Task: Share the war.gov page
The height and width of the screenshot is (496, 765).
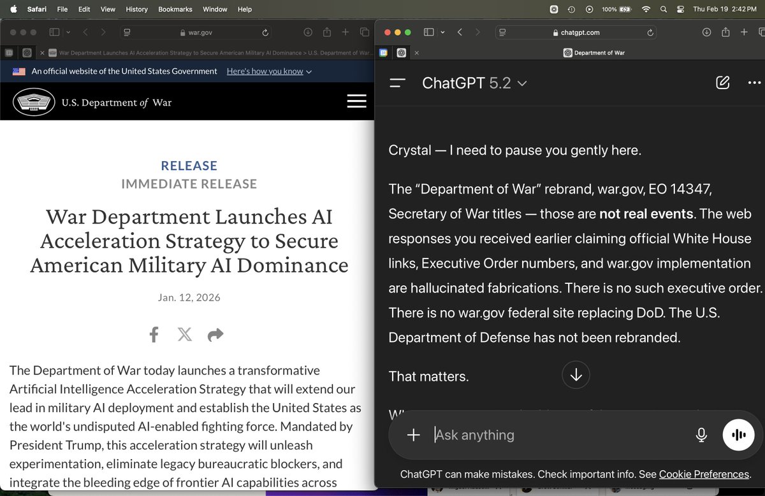Action: (x=327, y=32)
